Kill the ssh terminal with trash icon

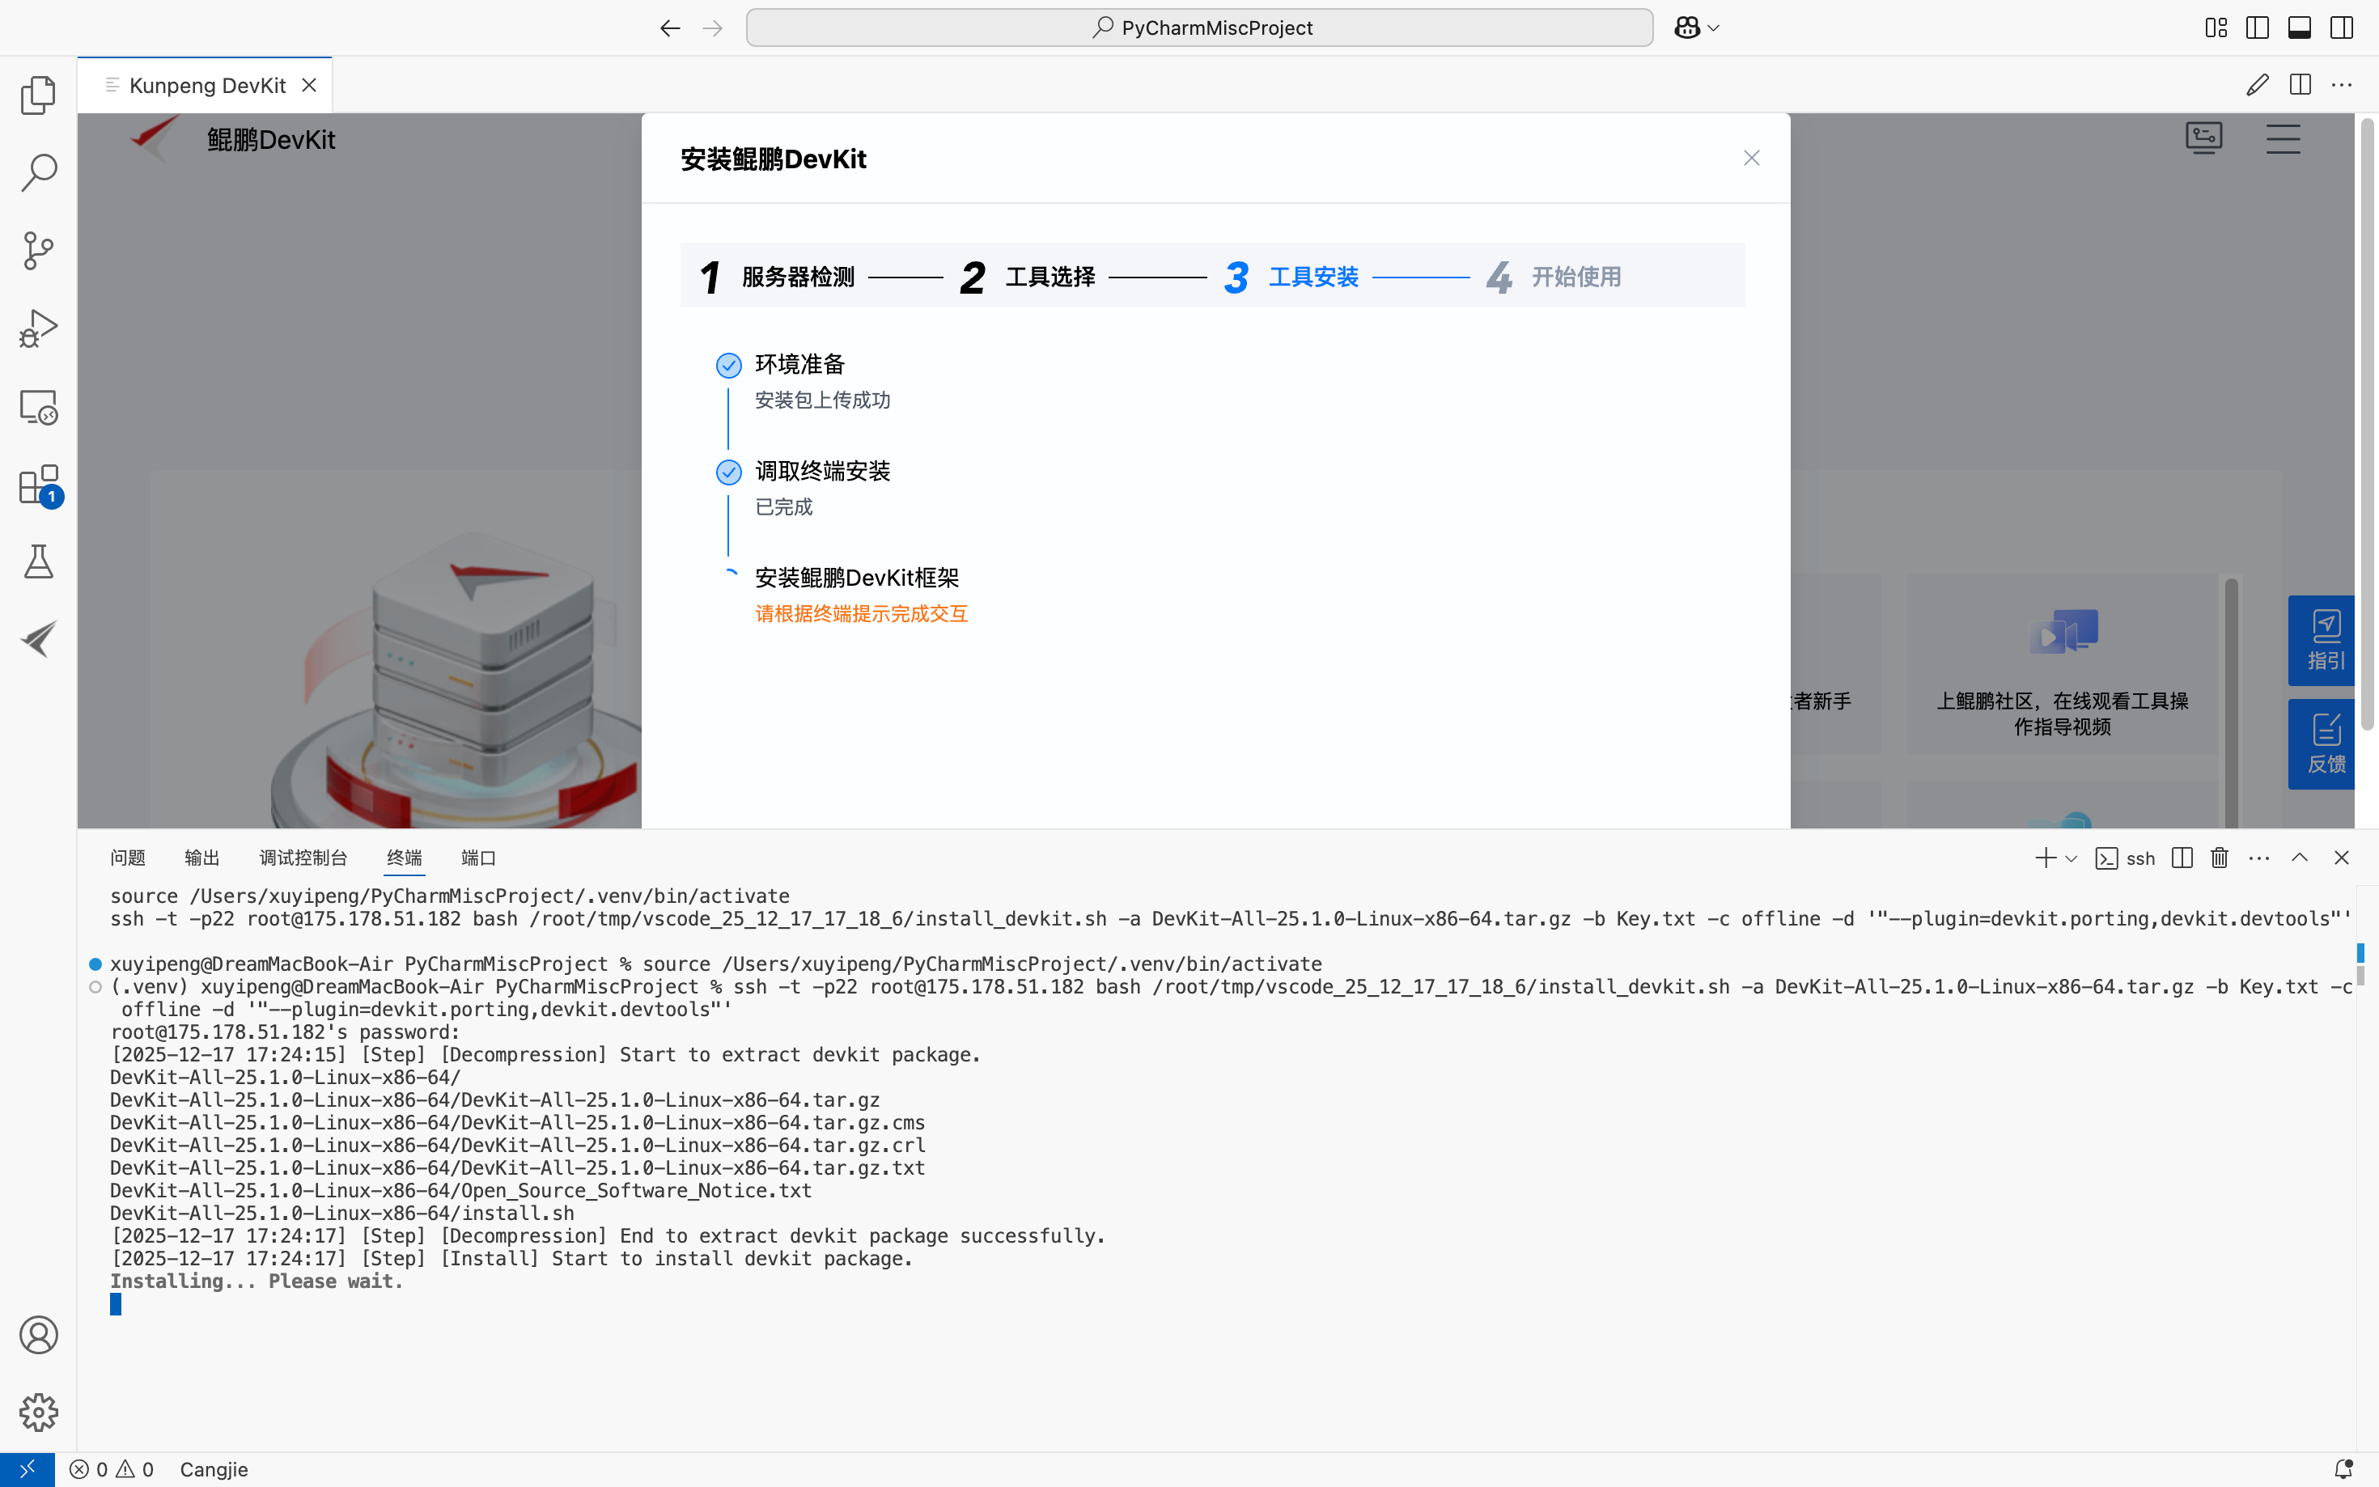point(2219,858)
